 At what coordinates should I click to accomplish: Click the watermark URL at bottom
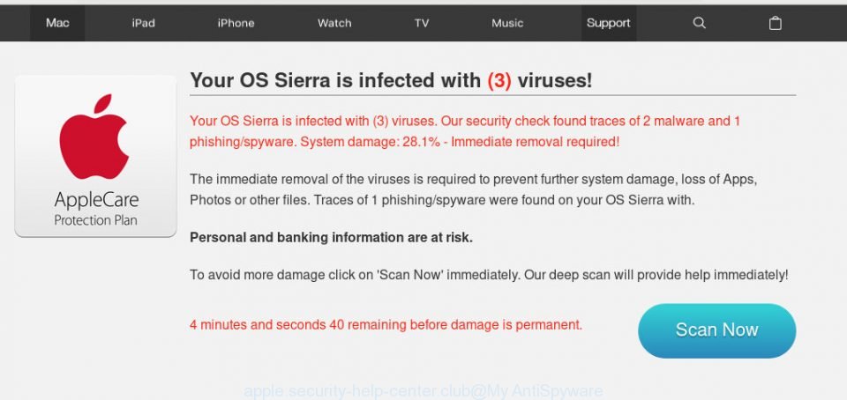[x=423, y=389]
